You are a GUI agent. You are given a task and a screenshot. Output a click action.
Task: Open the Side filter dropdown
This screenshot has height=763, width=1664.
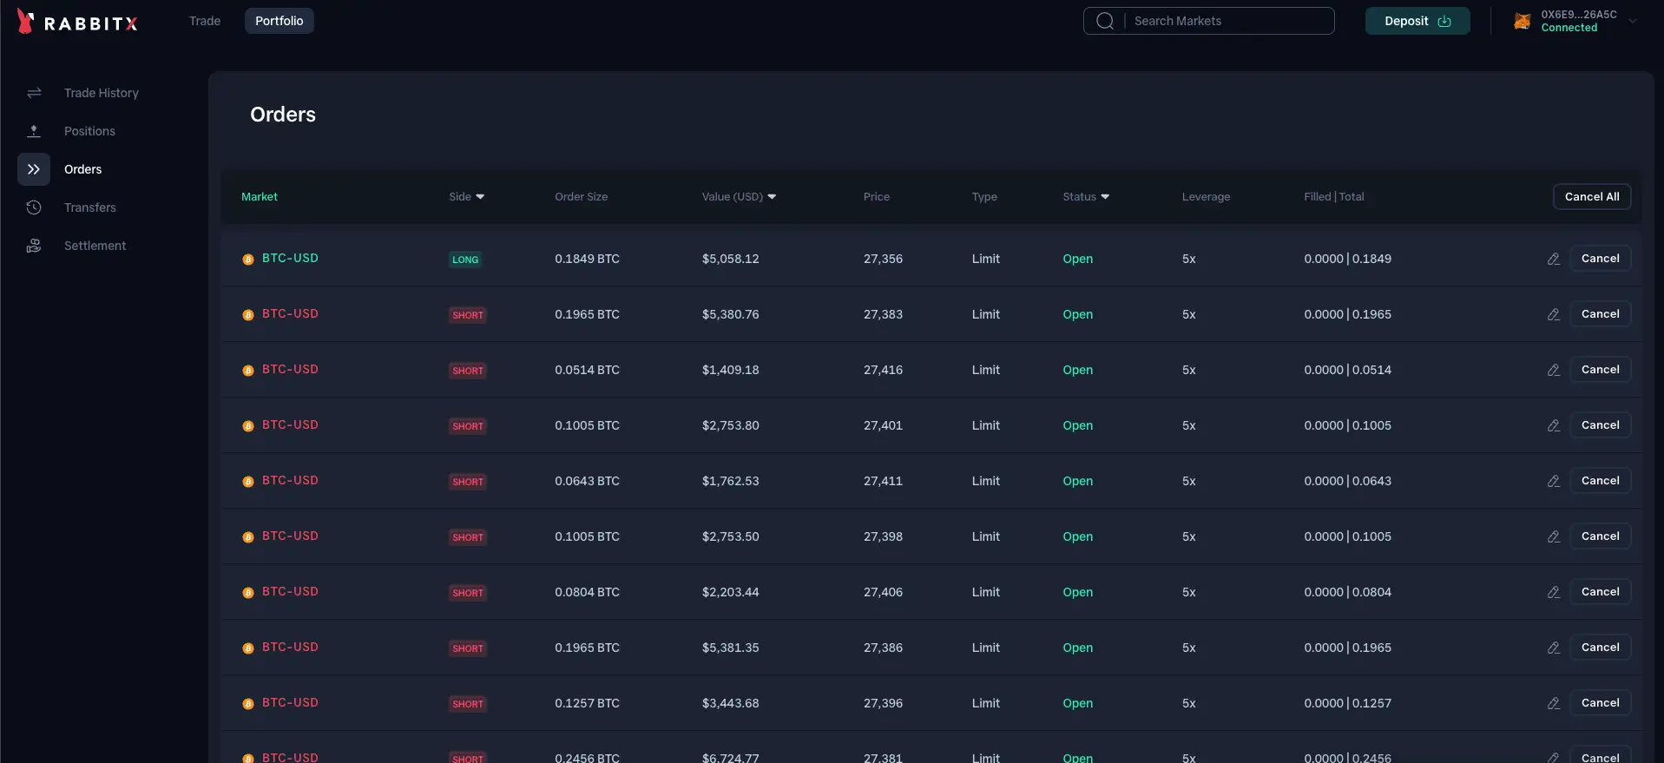tap(467, 197)
